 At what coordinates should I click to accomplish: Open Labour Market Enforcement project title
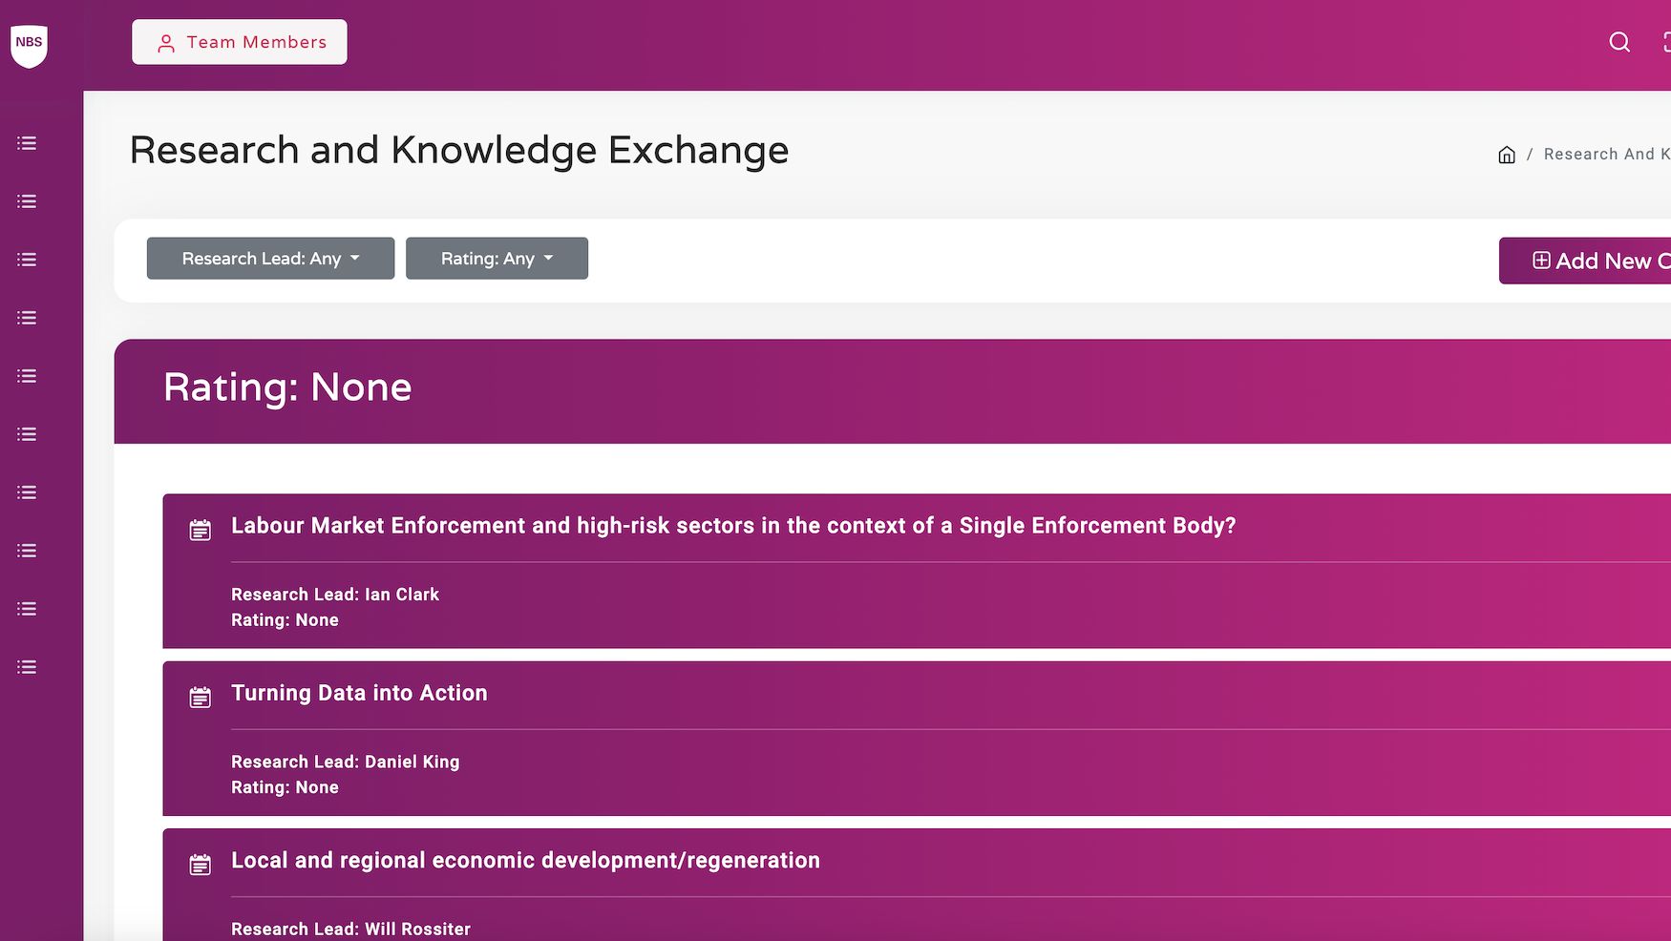tap(732, 526)
